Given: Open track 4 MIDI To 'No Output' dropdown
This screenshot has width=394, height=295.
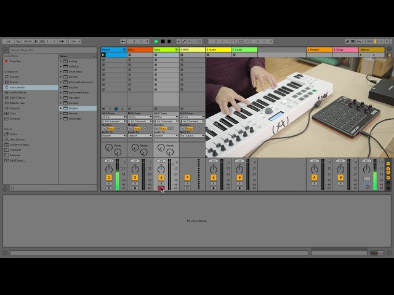Looking at the screenshot, I should click(x=192, y=135).
